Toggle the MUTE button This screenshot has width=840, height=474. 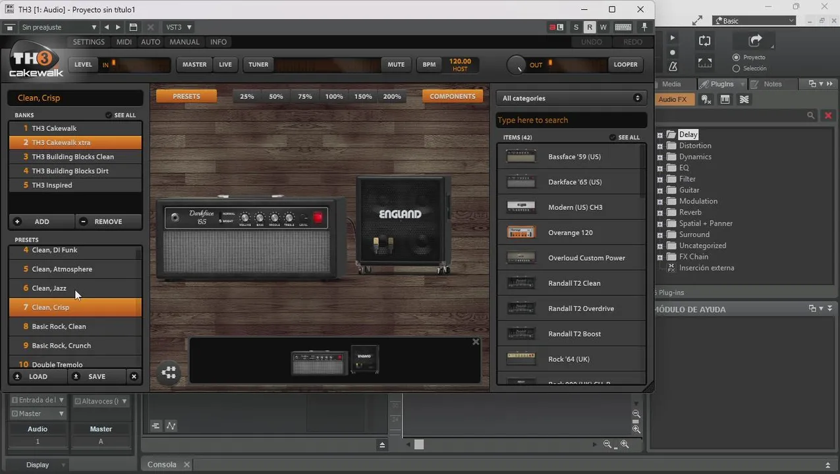[396, 65]
